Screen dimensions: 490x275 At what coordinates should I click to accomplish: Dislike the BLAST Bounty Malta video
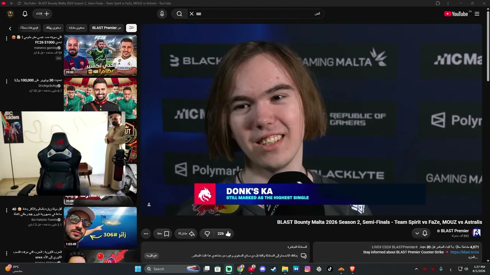207,234
